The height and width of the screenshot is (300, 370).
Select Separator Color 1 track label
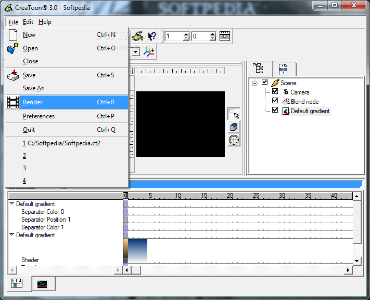43,227
